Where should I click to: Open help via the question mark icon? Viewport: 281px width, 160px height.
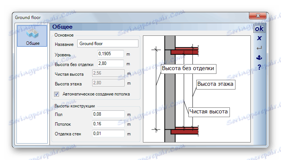(259, 67)
